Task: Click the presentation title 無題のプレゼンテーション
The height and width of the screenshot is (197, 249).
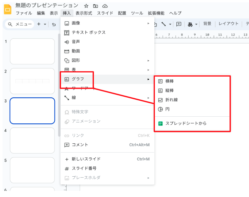Action: coord(47,5)
